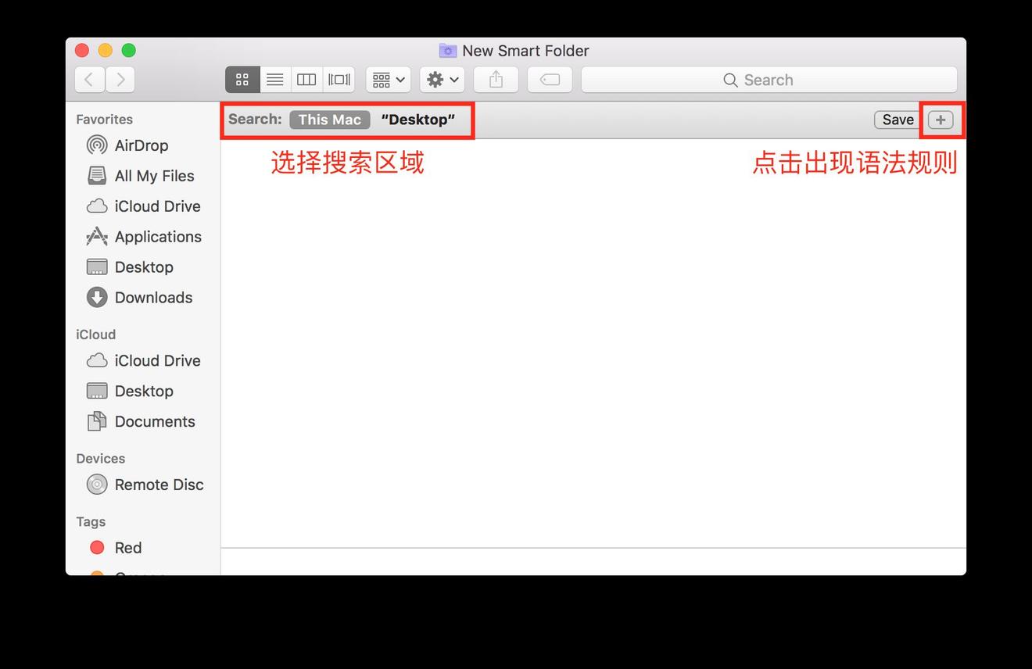Select the Red tag

[x=127, y=547]
